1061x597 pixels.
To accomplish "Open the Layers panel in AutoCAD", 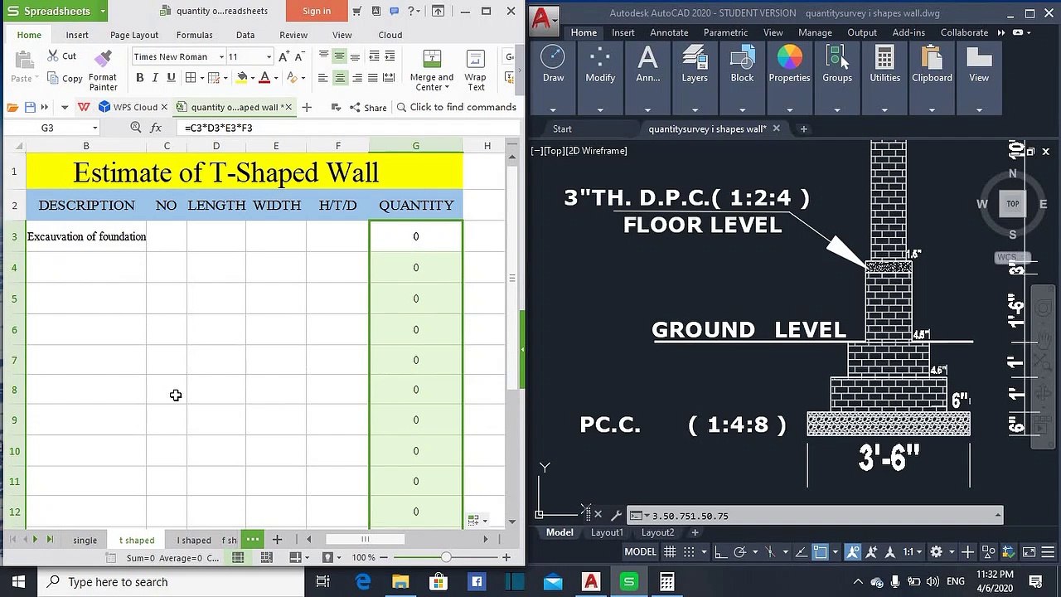I will (x=695, y=64).
